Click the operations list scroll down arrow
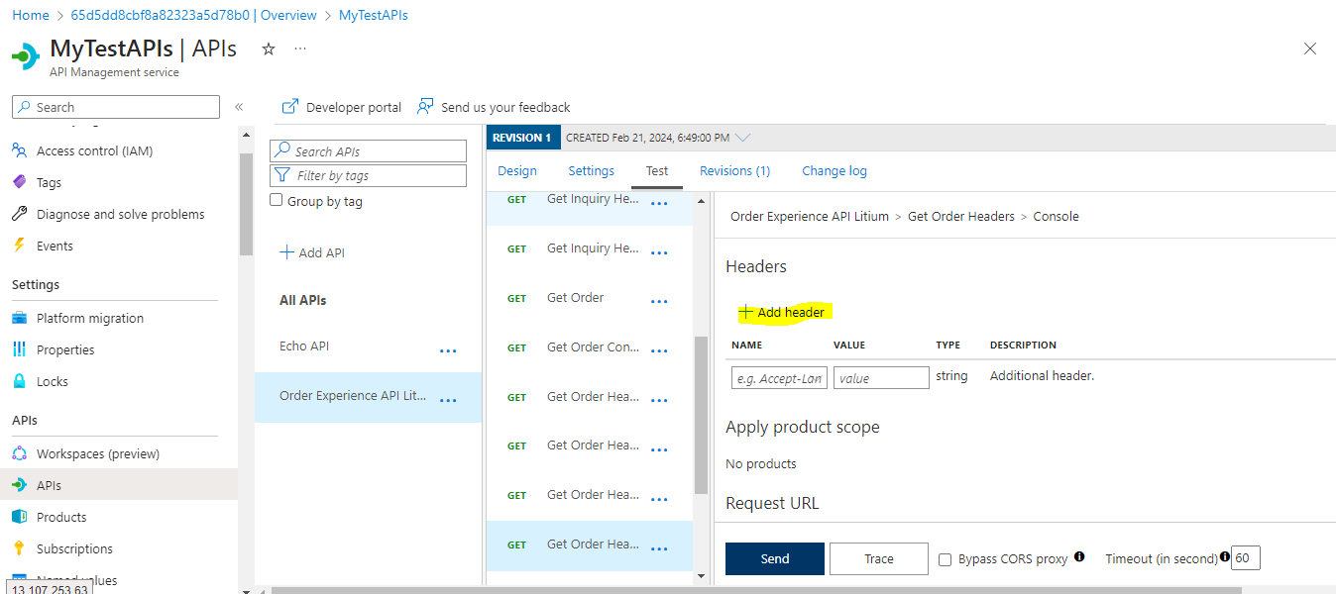 (701, 576)
